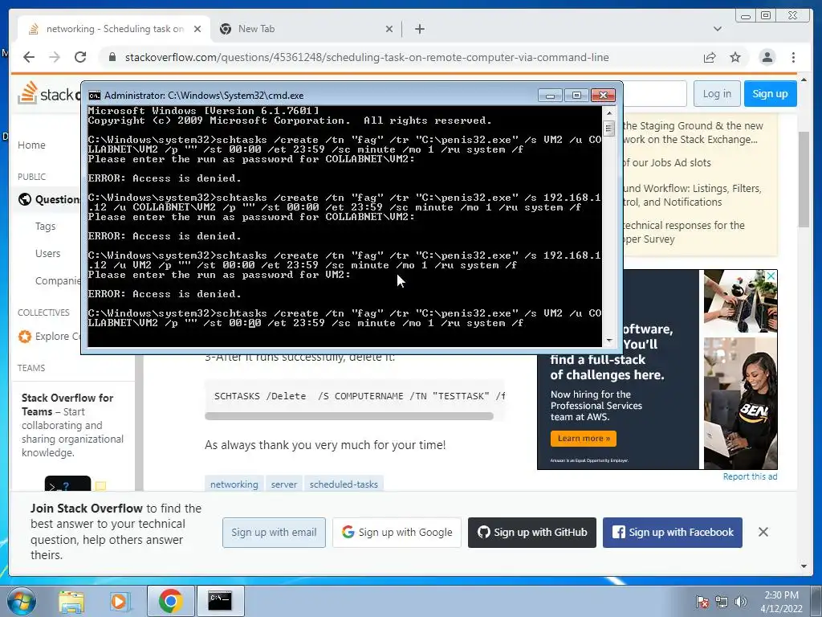822x617 pixels.
Task: Click the scheduled-tasks tag
Action: coord(344,484)
